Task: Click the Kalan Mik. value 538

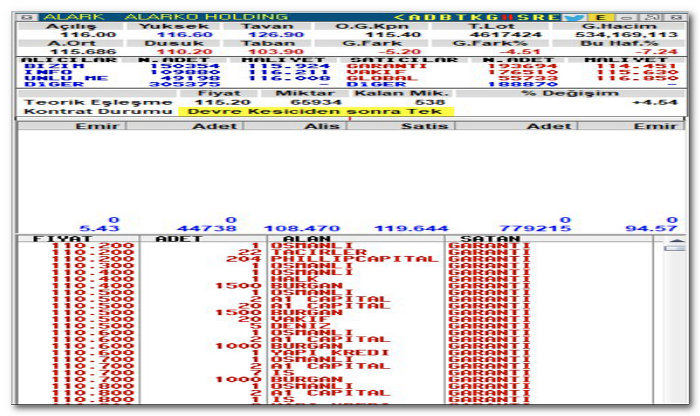Action: pyautogui.click(x=430, y=102)
